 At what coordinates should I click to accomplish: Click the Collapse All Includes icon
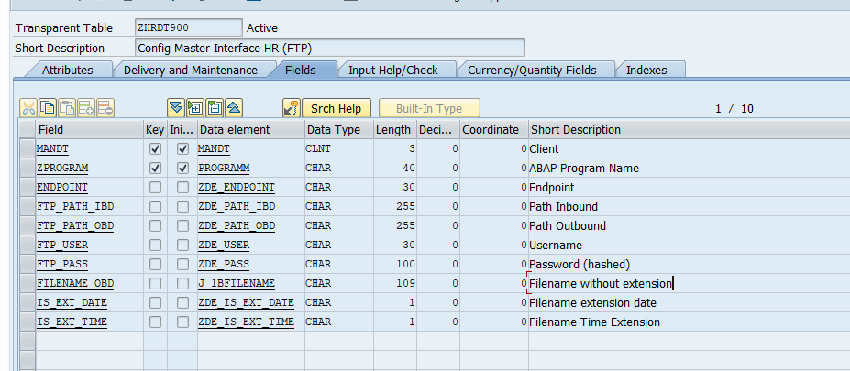[x=234, y=108]
